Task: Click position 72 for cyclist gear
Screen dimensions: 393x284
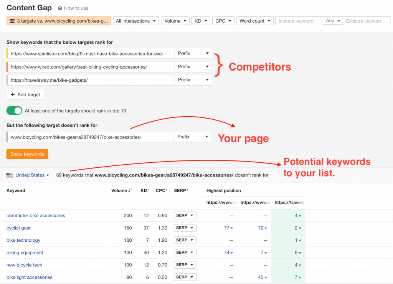Action: pyautogui.click(x=263, y=228)
